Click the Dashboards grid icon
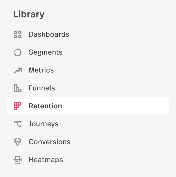This screenshot has width=176, height=177. (x=18, y=34)
